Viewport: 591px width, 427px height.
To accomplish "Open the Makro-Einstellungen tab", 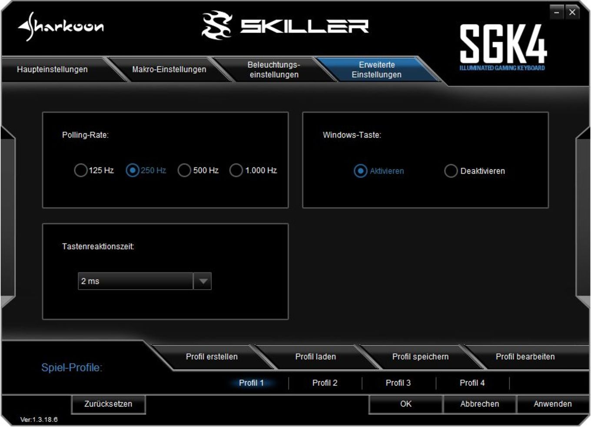I will 169,69.
